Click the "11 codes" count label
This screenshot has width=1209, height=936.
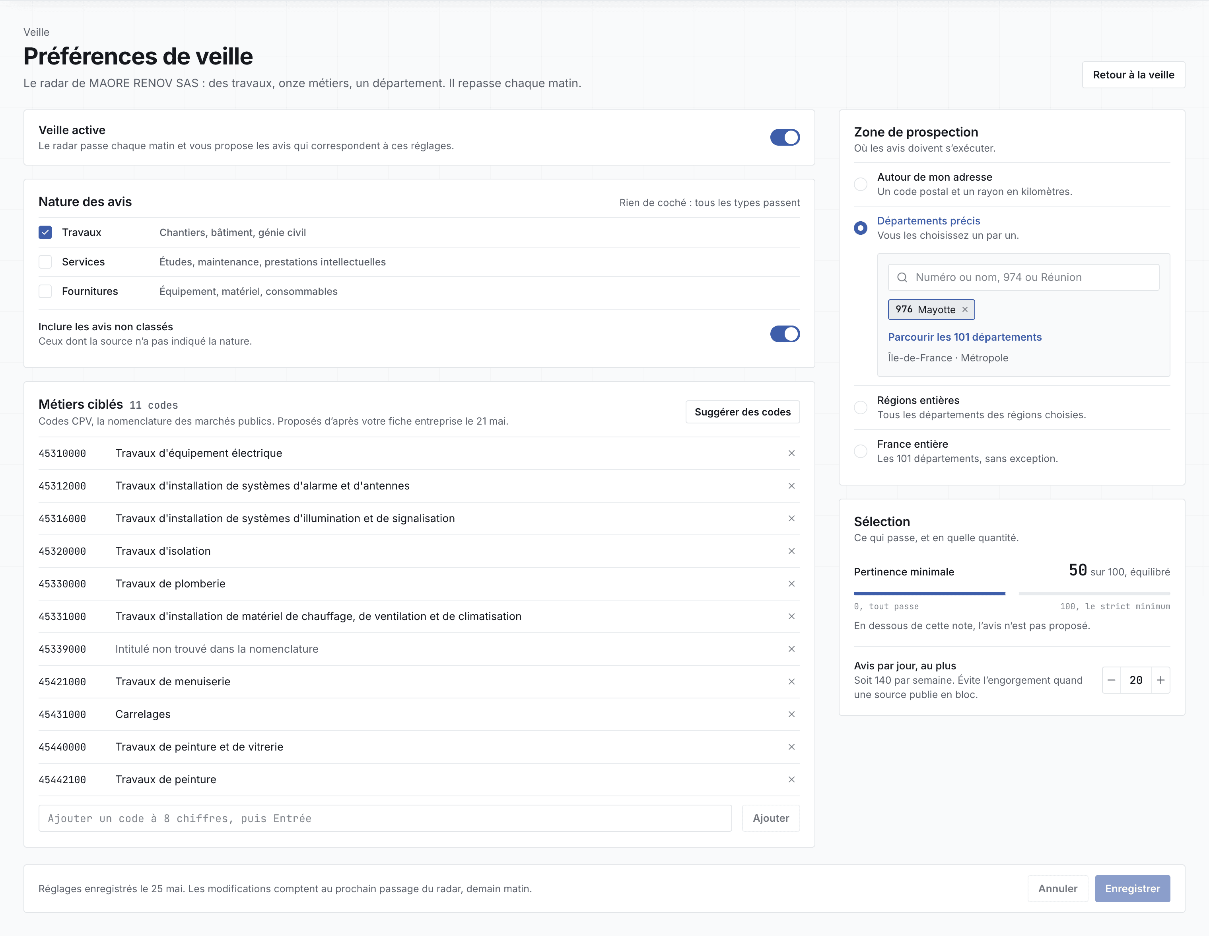point(154,406)
